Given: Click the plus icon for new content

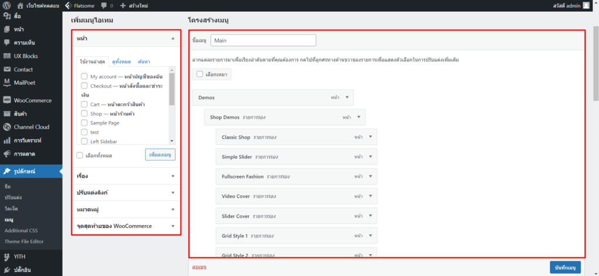Looking at the screenshot, I should coord(123,6).
